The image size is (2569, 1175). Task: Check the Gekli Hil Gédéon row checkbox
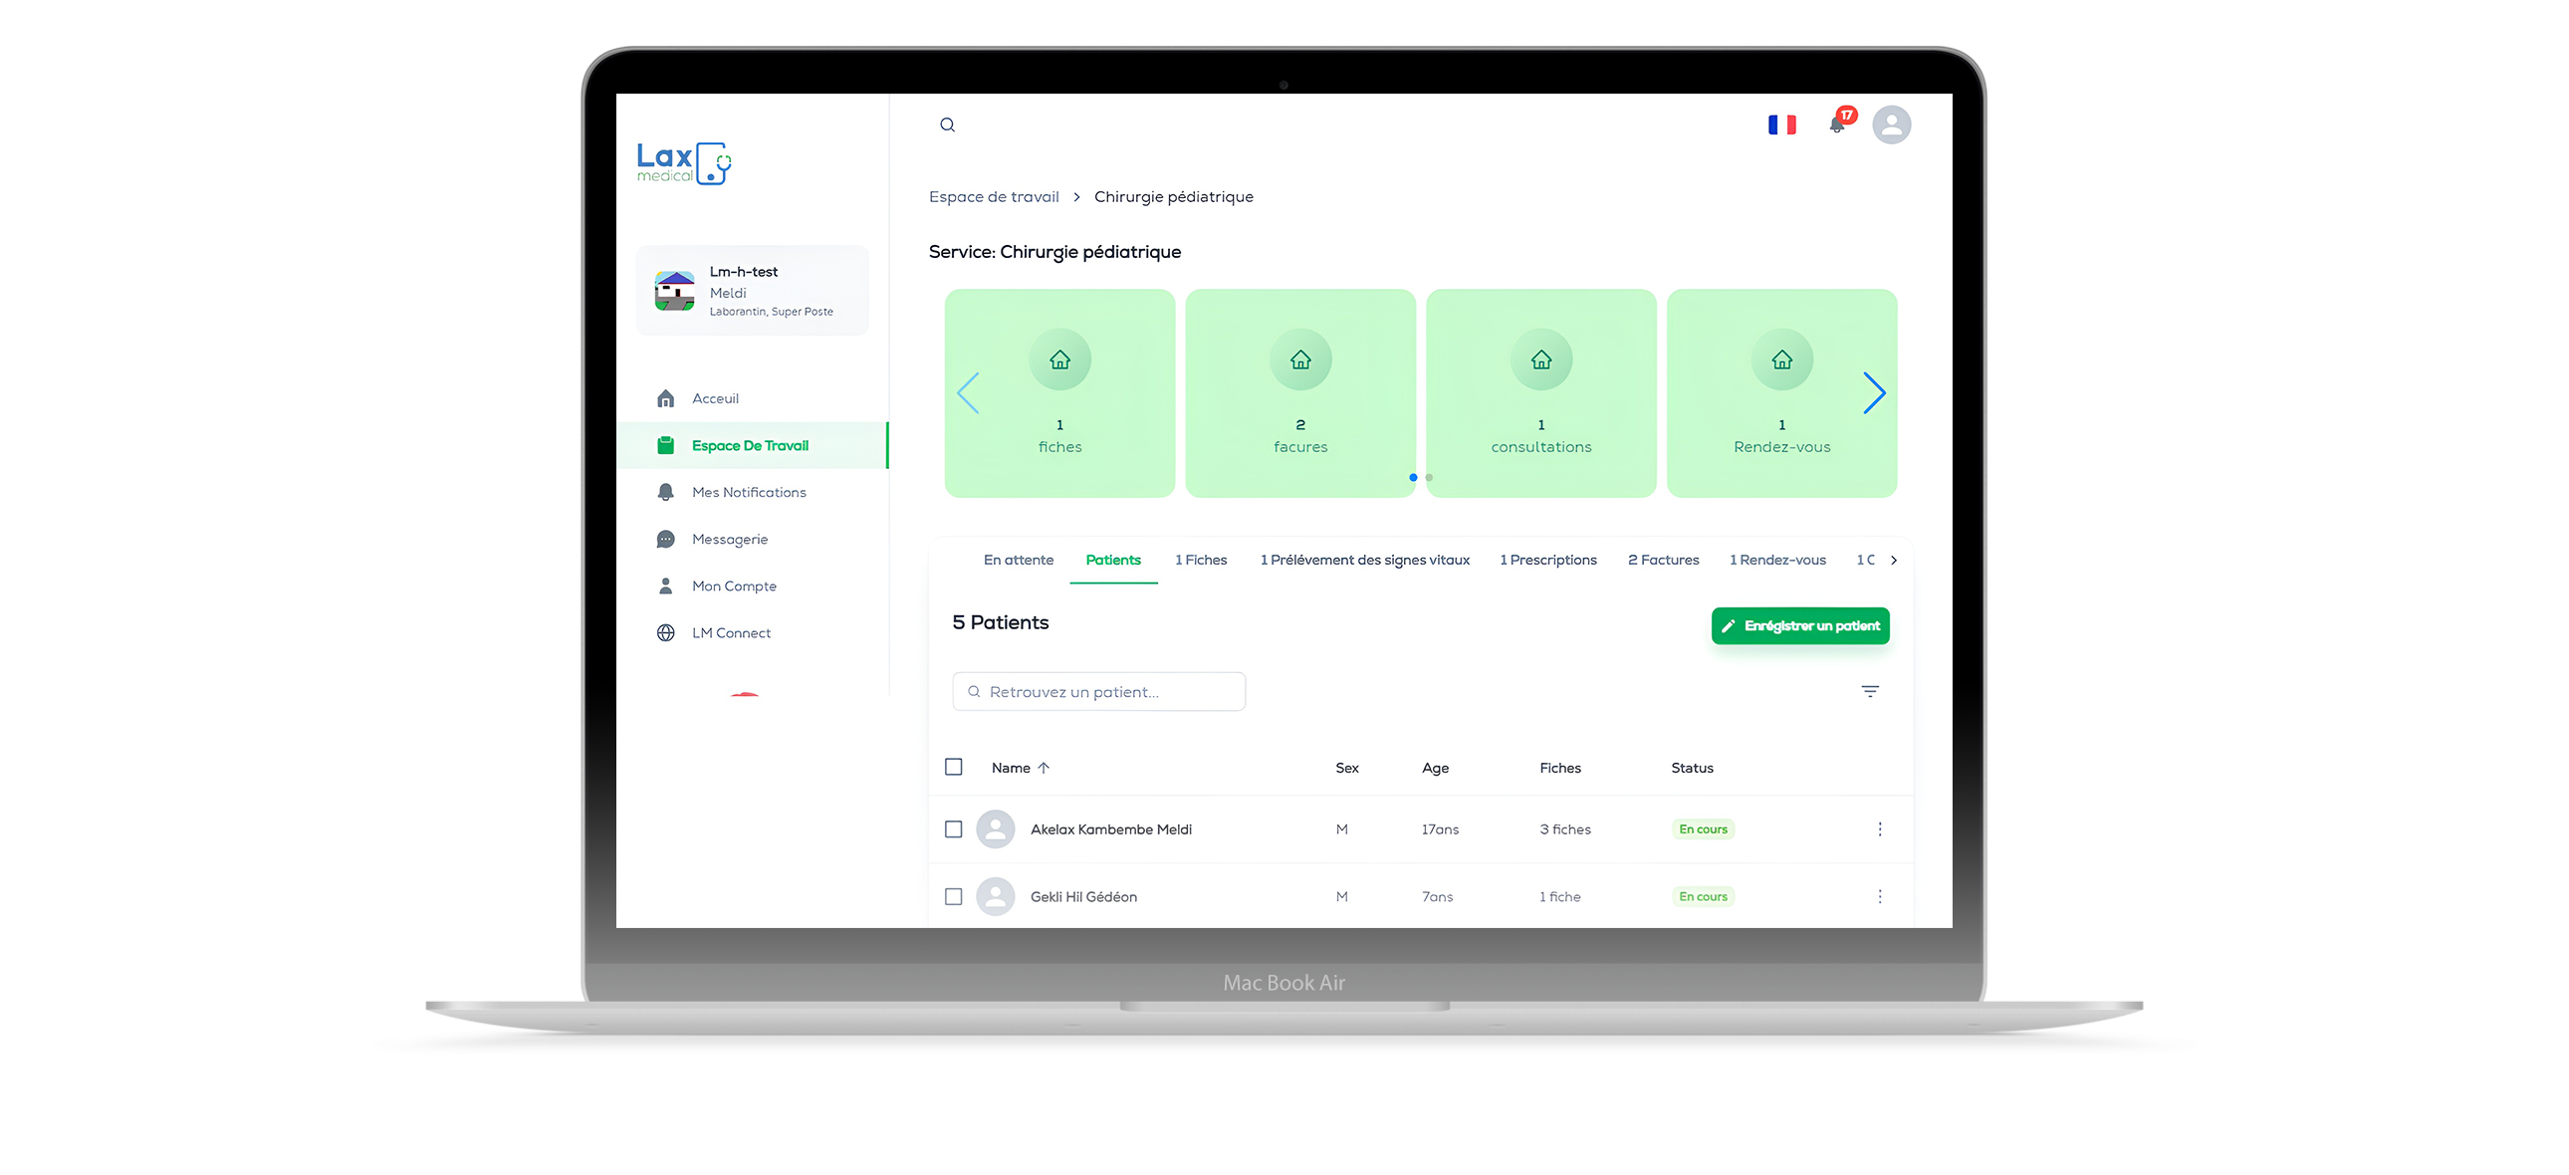tap(953, 897)
